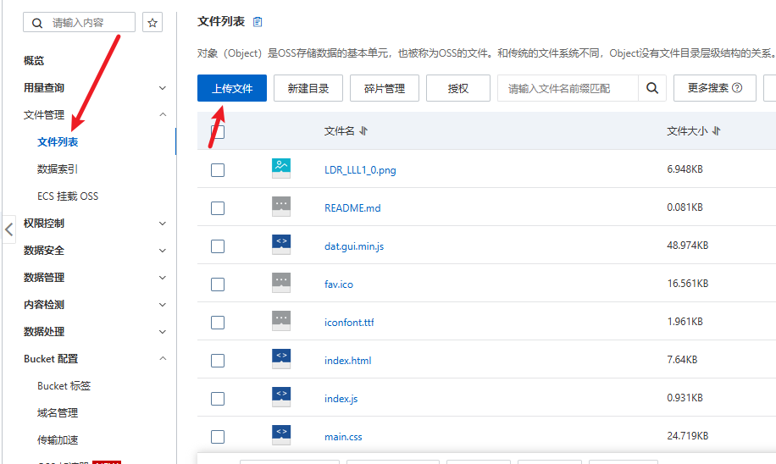Click the code file icon for dat.gui.min.js

pos(281,245)
